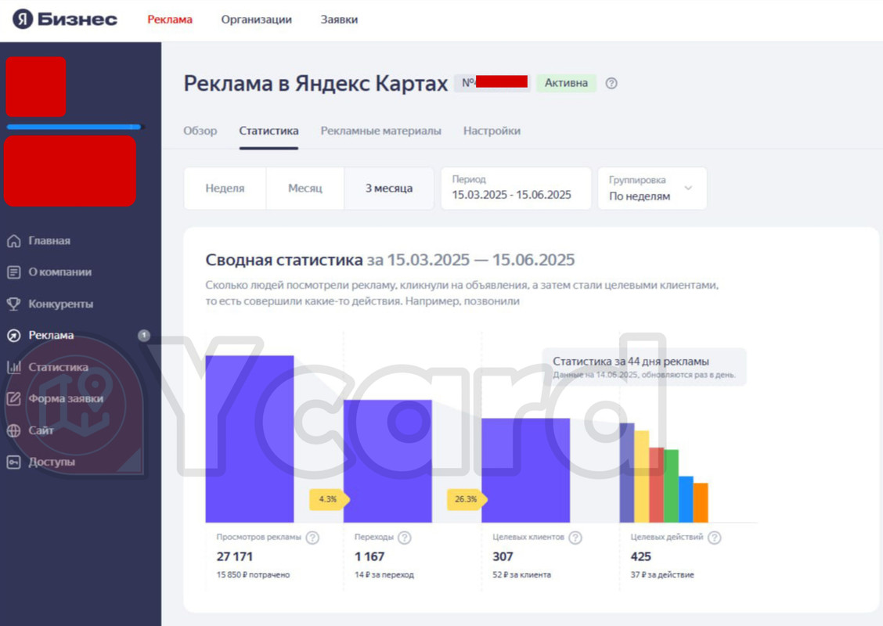Open the Организации top menu item
The image size is (883, 626).
point(256,19)
